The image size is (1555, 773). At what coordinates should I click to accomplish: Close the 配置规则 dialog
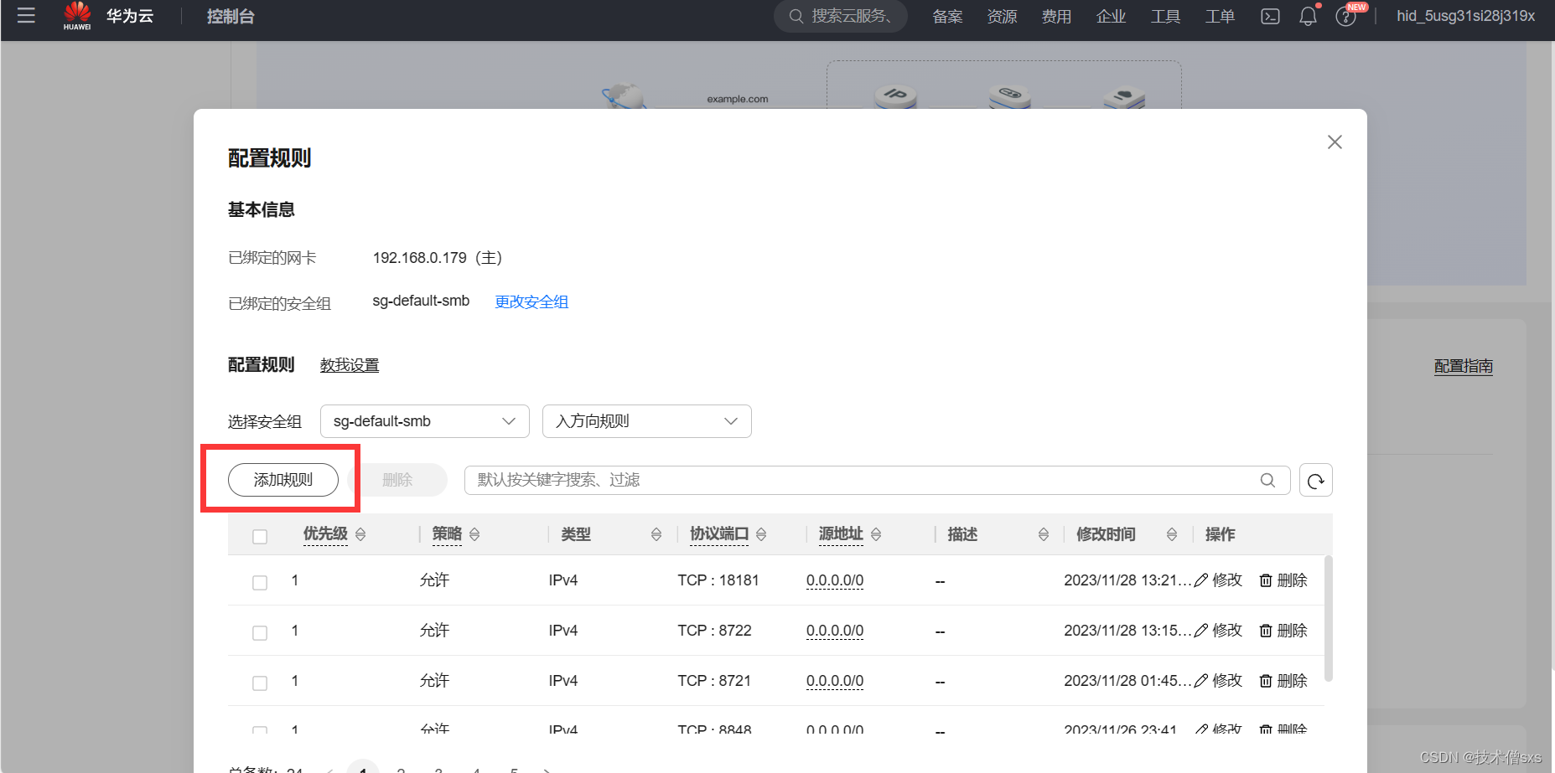pos(1335,142)
